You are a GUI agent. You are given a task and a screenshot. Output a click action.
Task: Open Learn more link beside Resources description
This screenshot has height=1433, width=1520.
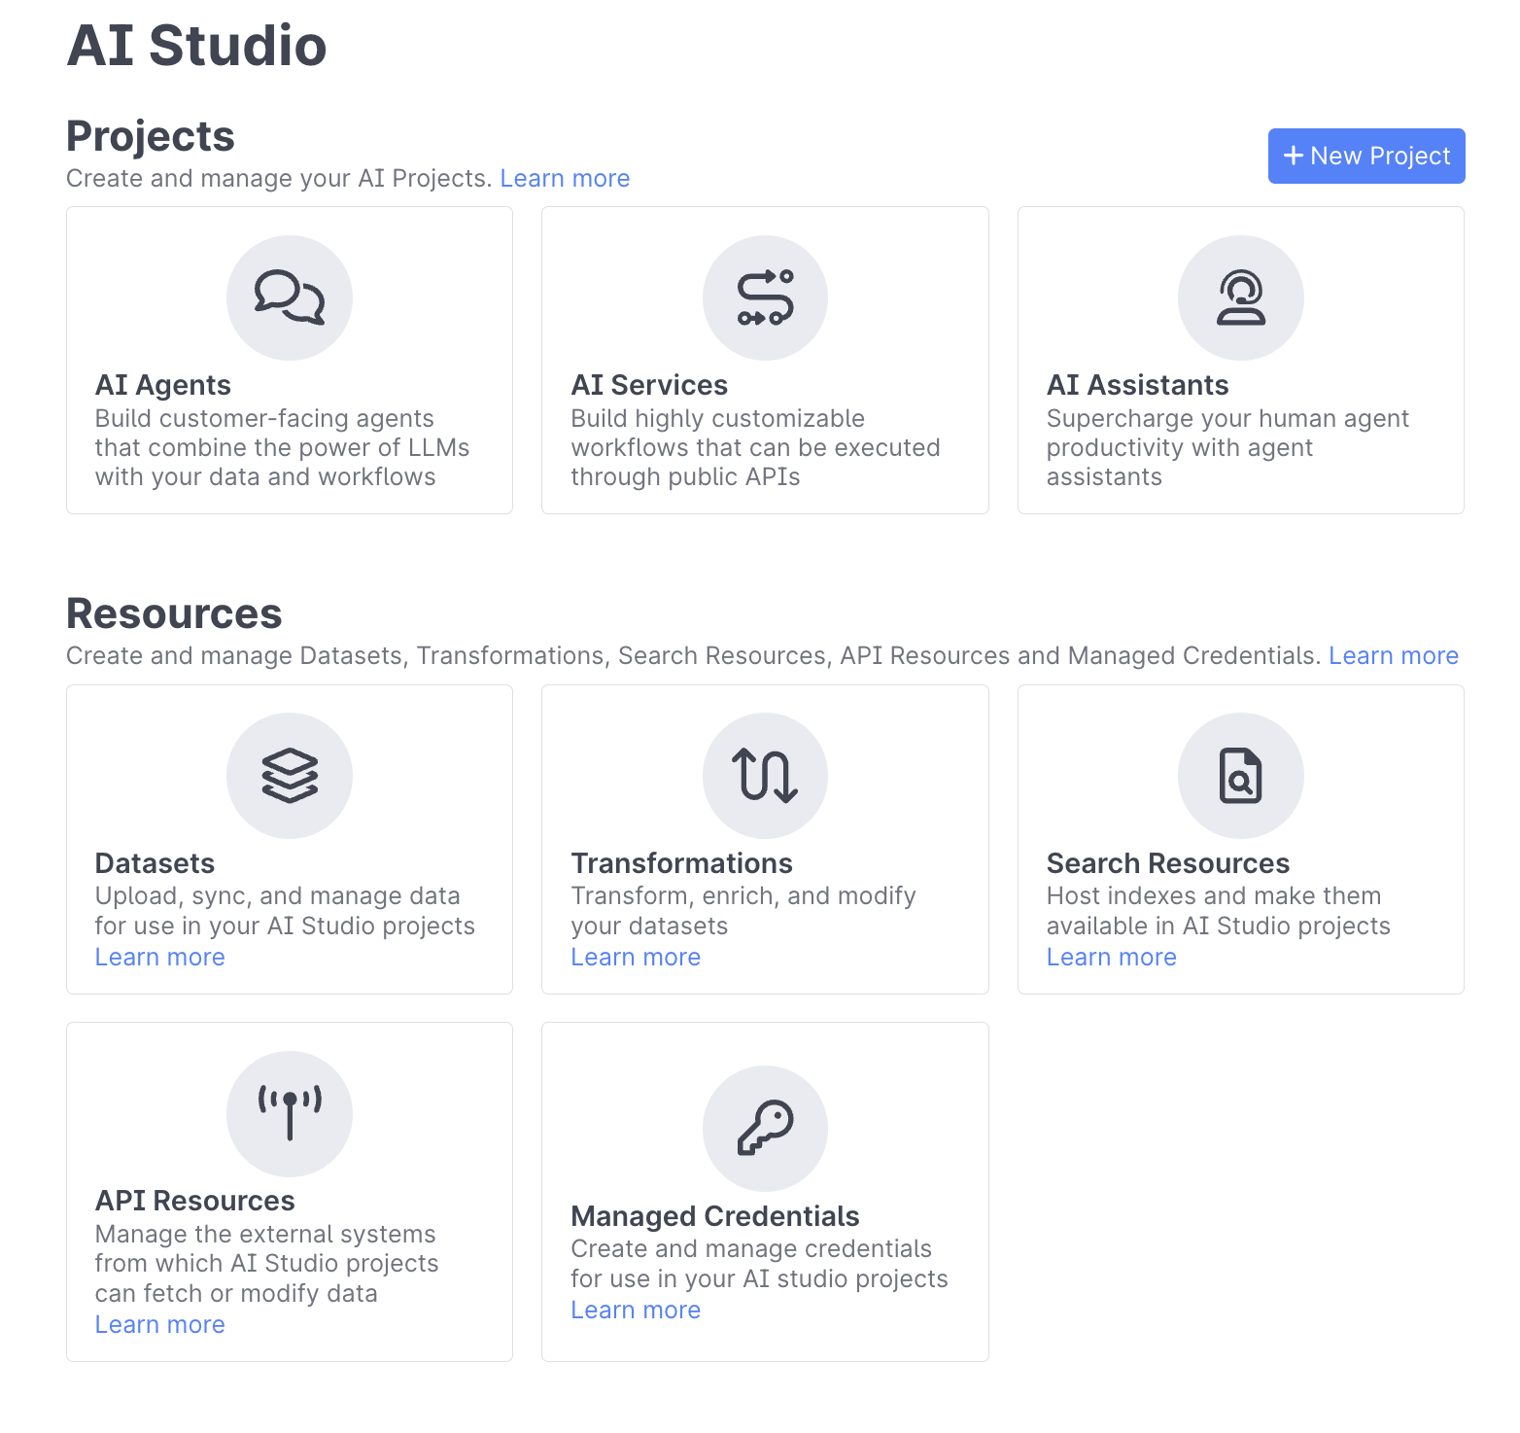[1394, 656]
